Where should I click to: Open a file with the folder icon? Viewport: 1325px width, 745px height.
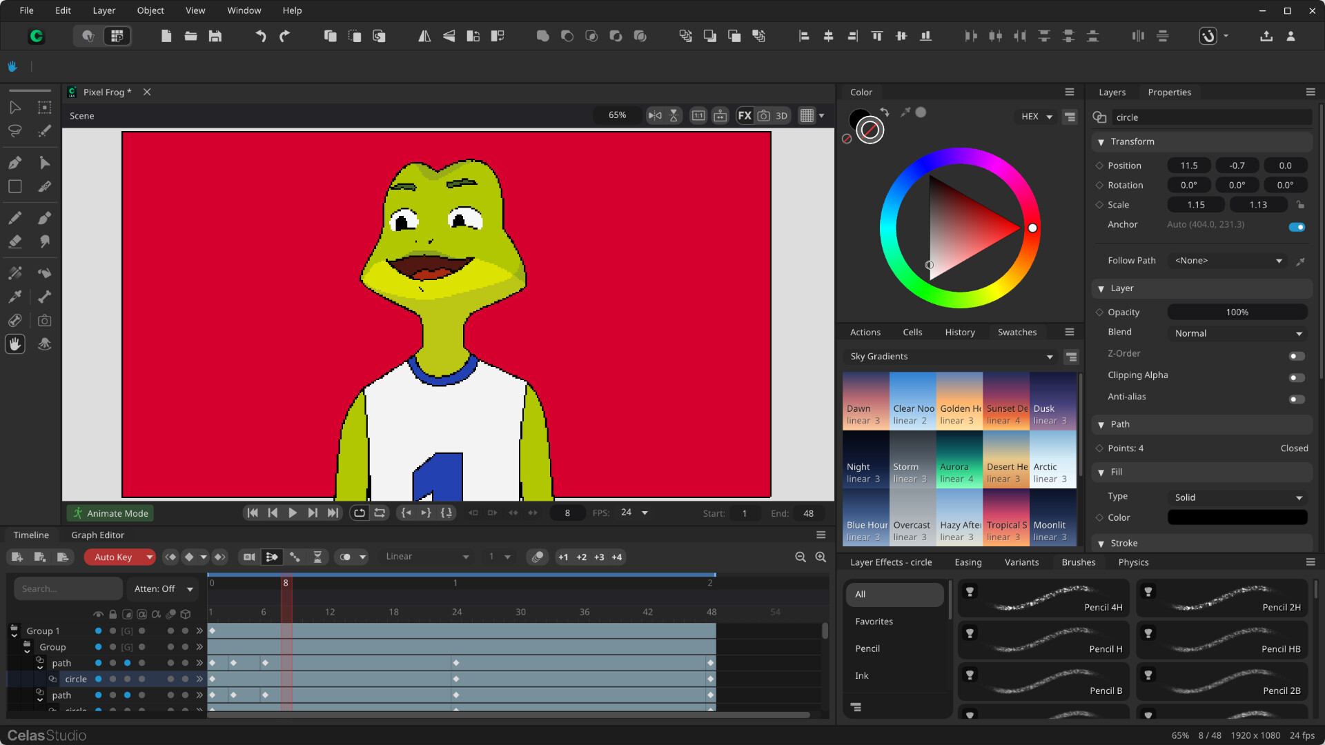pos(191,36)
